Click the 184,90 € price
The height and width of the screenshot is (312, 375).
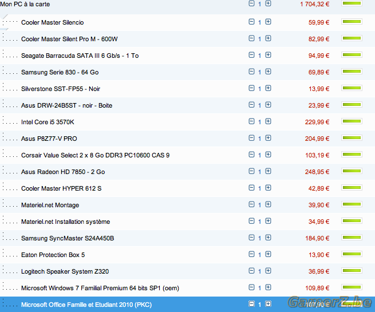[x=317, y=238]
